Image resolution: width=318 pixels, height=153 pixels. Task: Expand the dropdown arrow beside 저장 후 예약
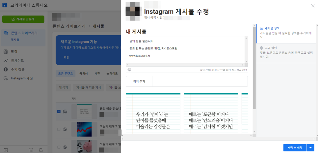(310, 148)
